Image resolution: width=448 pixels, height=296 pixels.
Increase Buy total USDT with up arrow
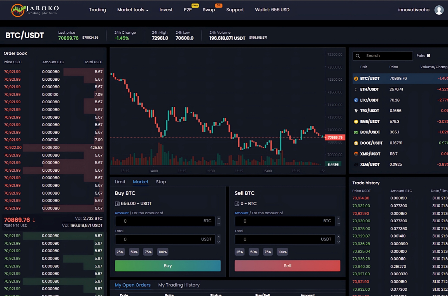point(219,237)
